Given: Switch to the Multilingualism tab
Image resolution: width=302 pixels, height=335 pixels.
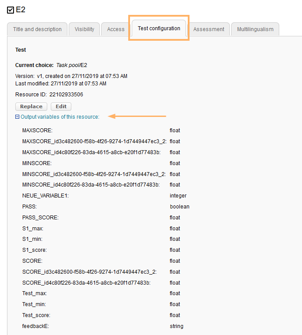Looking at the screenshot, I should click(x=255, y=29).
